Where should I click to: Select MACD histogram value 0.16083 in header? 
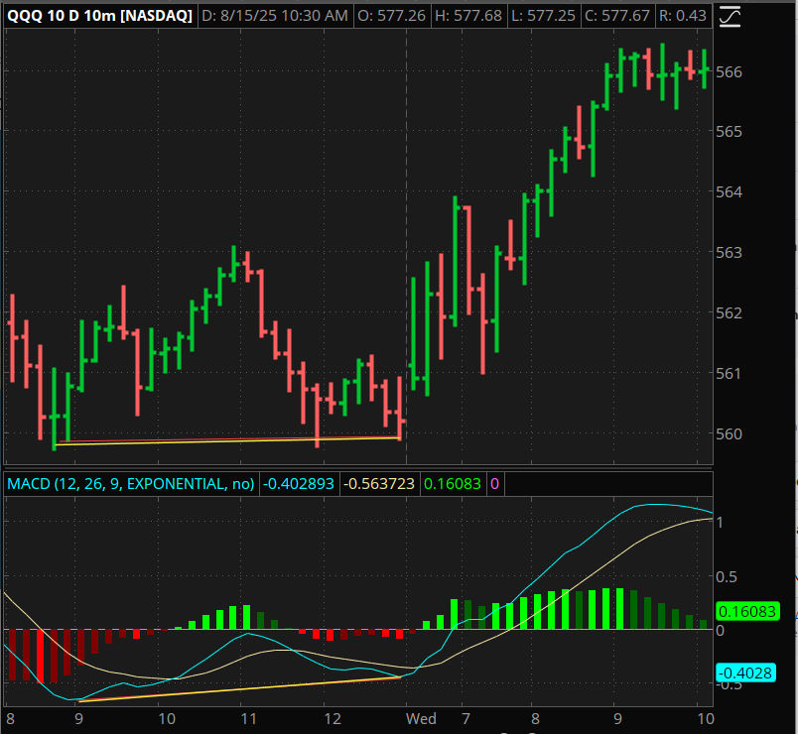coord(452,483)
